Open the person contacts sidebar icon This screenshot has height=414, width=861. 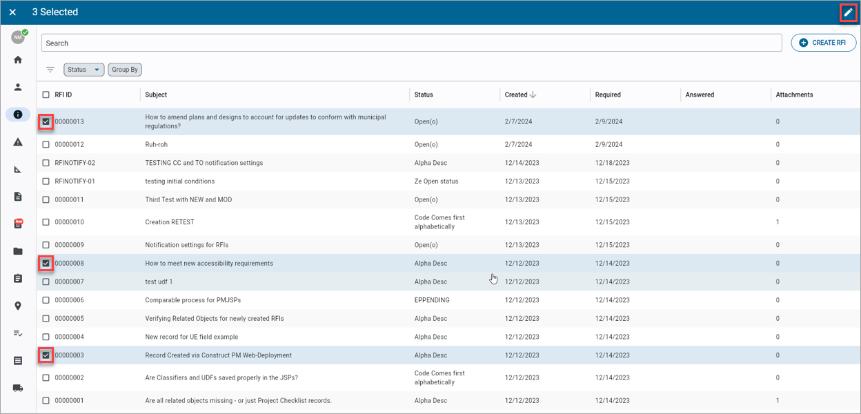(x=18, y=88)
